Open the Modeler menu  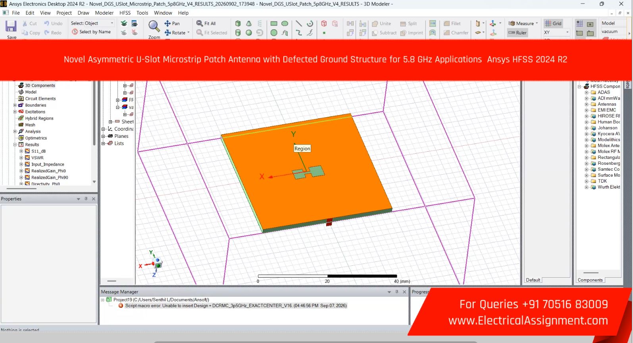click(x=104, y=13)
